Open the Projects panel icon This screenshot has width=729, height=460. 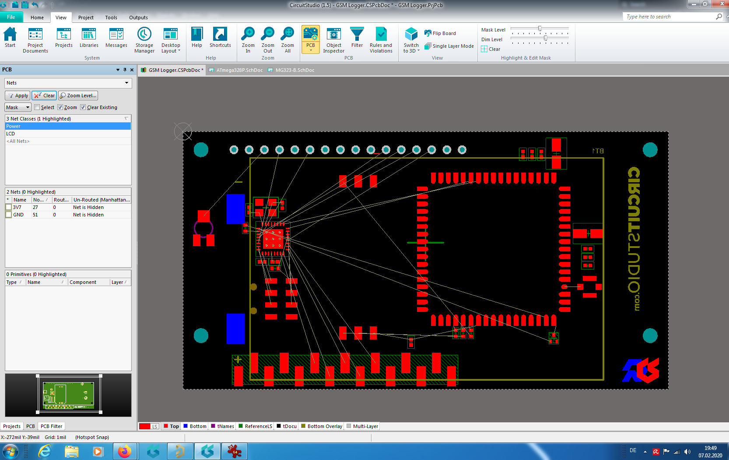click(x=64, y=38)
